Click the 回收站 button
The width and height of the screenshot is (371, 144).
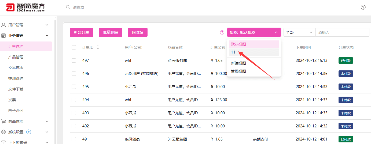138,32
